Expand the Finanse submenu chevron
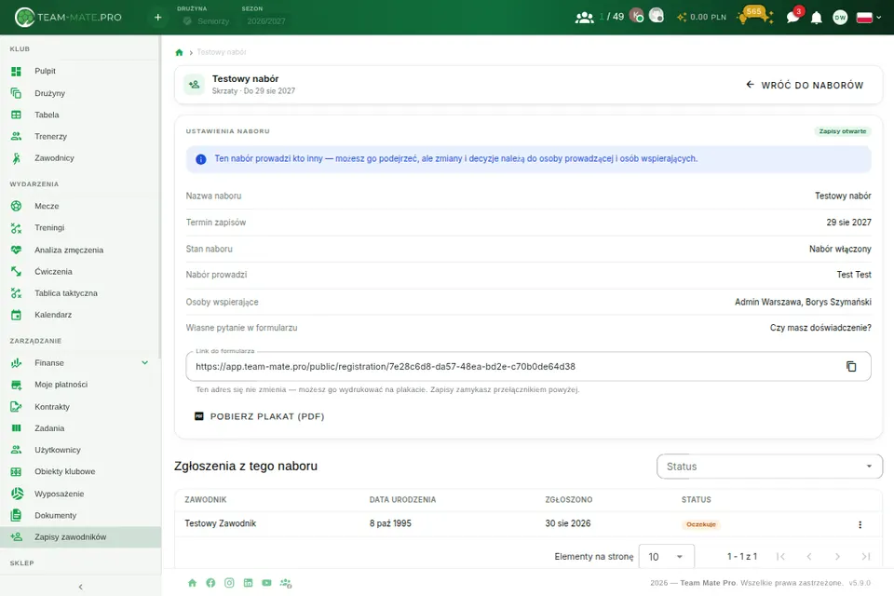 (x=145, y=363)
